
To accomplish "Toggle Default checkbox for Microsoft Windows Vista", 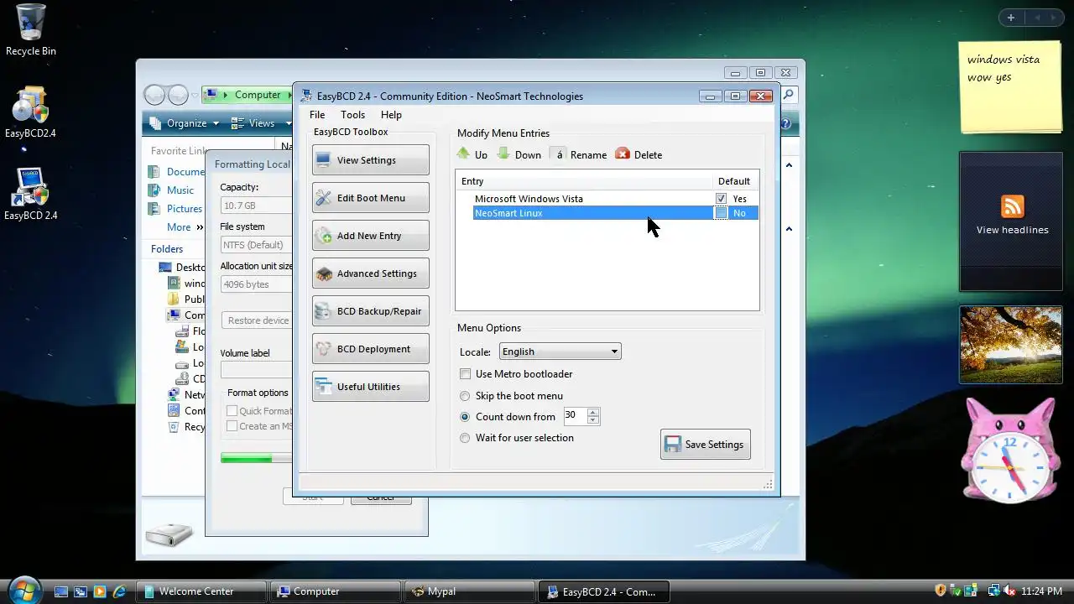I will pyautogui.click(x=721, y=199).
